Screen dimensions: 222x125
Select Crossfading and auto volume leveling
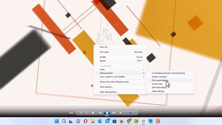(170, 73)
